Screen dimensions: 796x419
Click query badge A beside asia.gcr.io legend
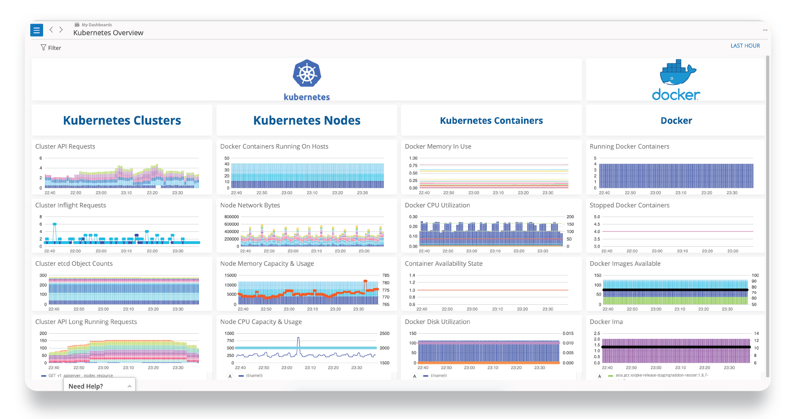coord(599,376)
